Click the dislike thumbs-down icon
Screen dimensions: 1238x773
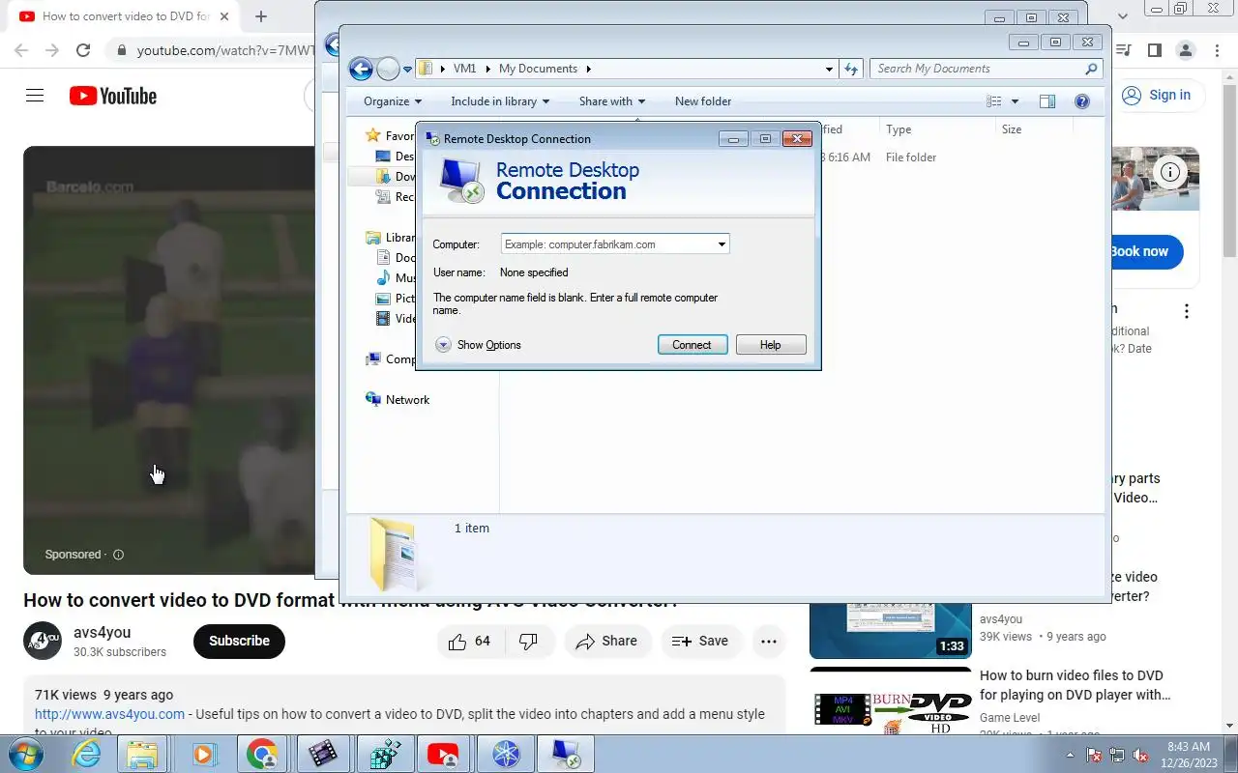pos(529,641)
